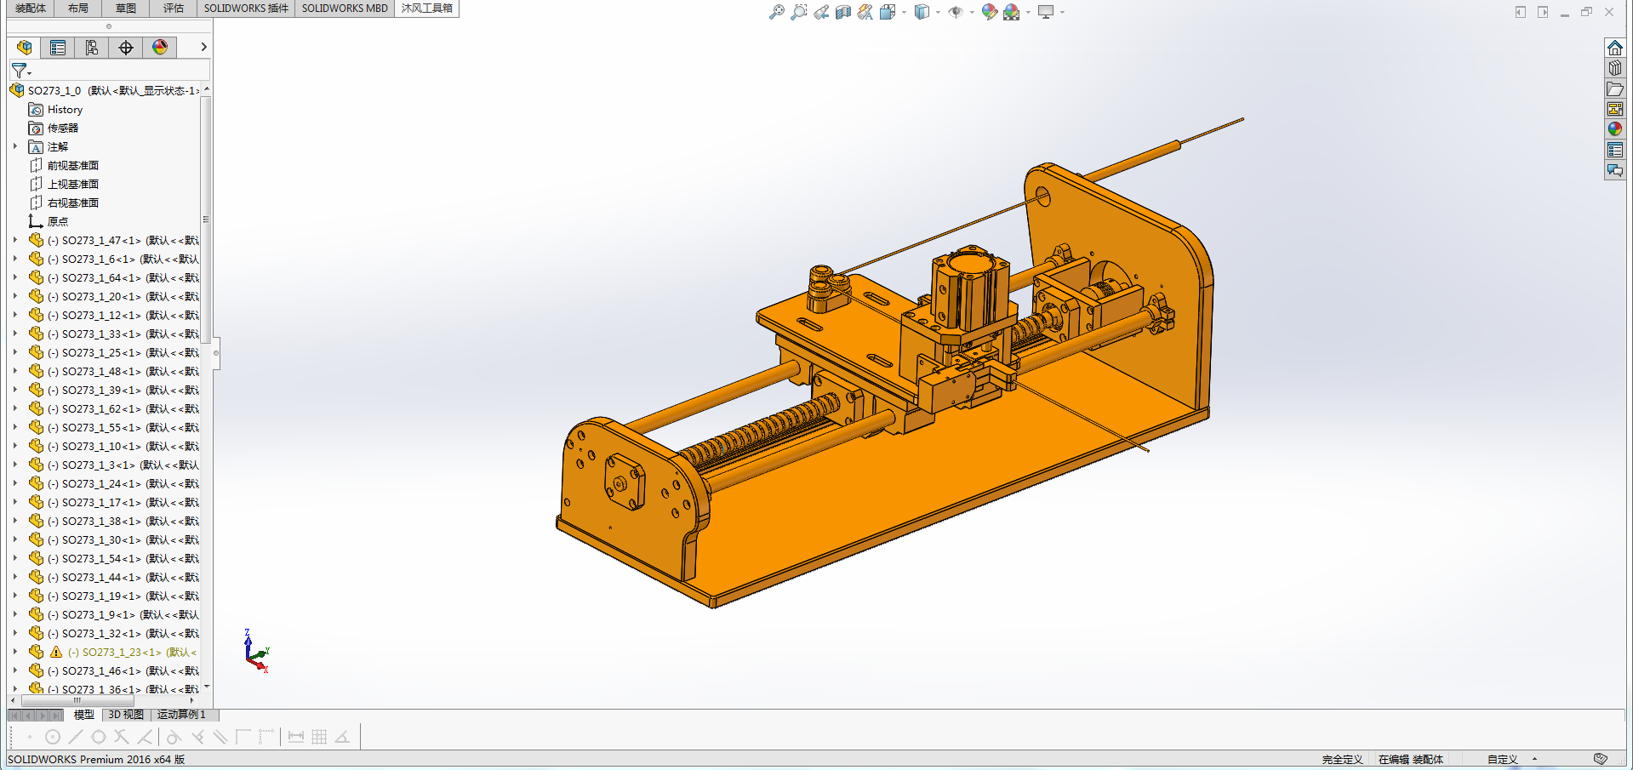
Task: Click the Edit Appearance icon
Action: pos(989,12)
